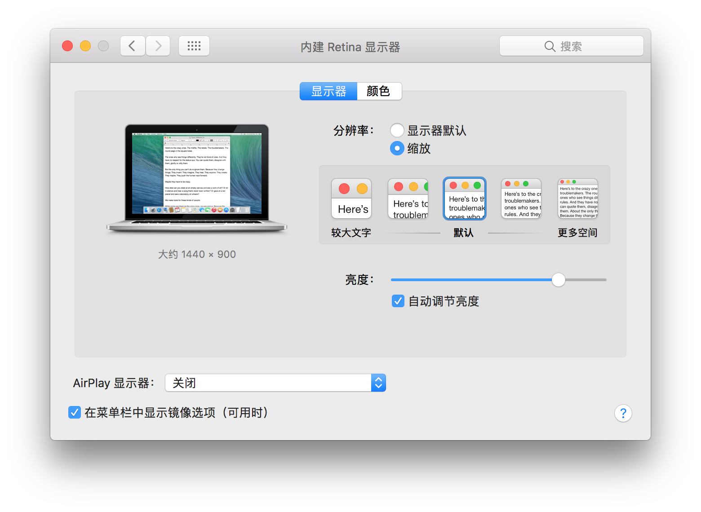Choose the 默认 scaling thumbnail
The height and width of the screenshot is (512, 701).
pos(465,199)
